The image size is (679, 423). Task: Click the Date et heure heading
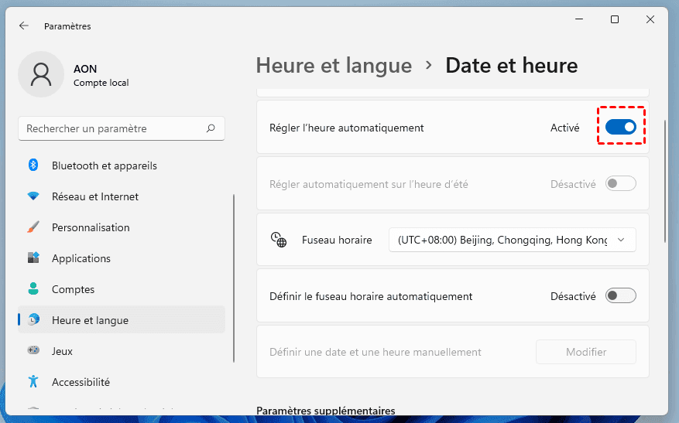[512, 66]
